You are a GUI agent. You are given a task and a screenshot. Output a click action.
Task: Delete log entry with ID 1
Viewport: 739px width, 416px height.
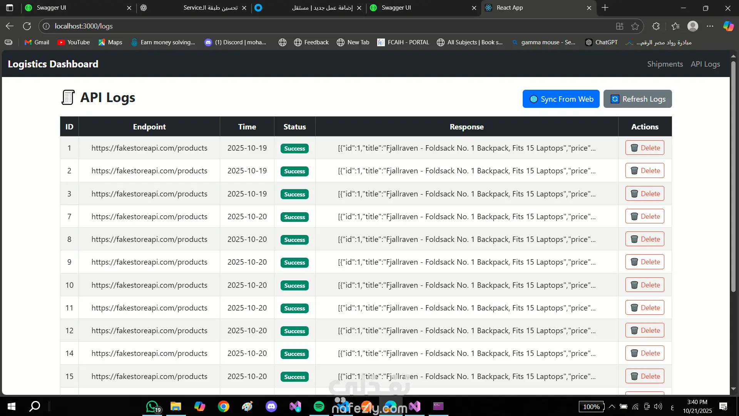point(645,148)
